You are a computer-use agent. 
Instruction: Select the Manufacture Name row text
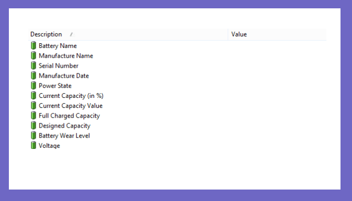pos(66,56)
